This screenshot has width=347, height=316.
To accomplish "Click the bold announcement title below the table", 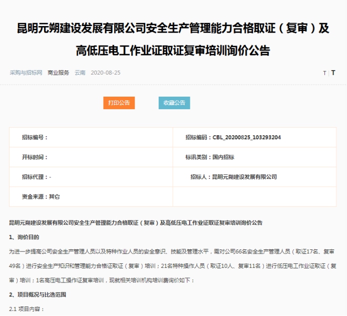I will pyautogui.click(x=136, y=222).
